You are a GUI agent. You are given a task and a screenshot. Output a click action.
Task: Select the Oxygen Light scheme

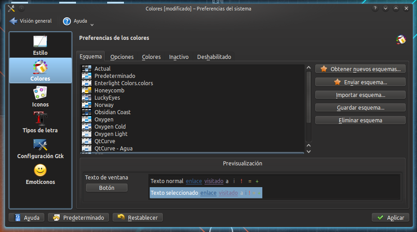(x=193, y=134)
